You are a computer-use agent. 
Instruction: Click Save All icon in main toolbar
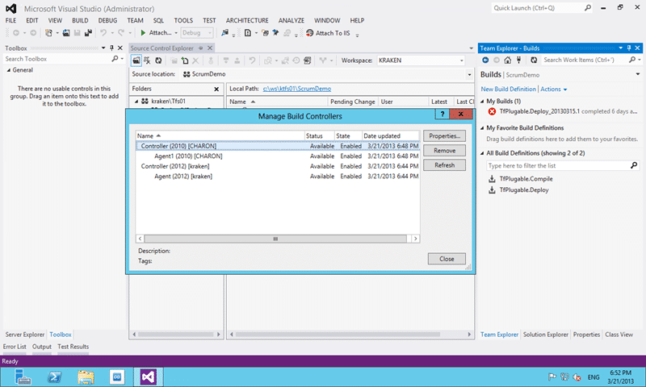tap(88, 33)
